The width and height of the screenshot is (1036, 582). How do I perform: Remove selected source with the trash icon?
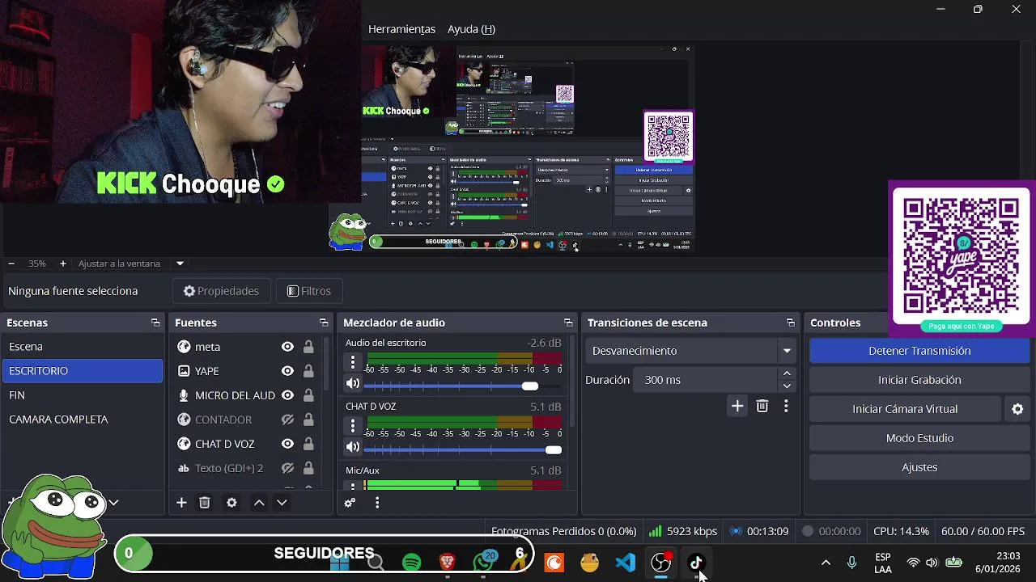(205, 503)
